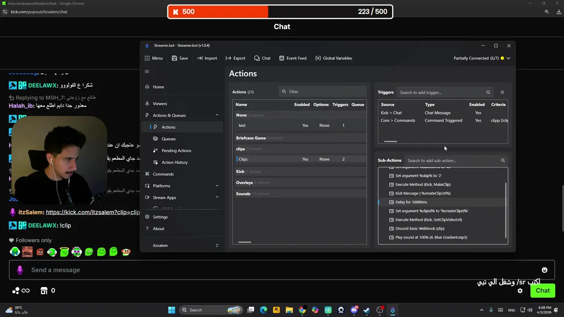Open Steam from the taskbar
564x317 pixels.
(367, 310)
